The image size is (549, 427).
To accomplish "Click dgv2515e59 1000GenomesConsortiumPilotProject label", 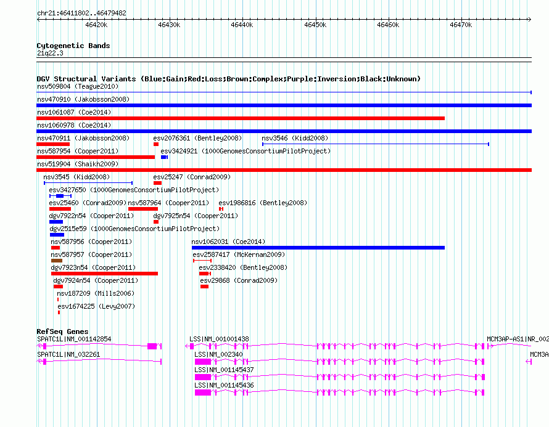I will 134,229.
